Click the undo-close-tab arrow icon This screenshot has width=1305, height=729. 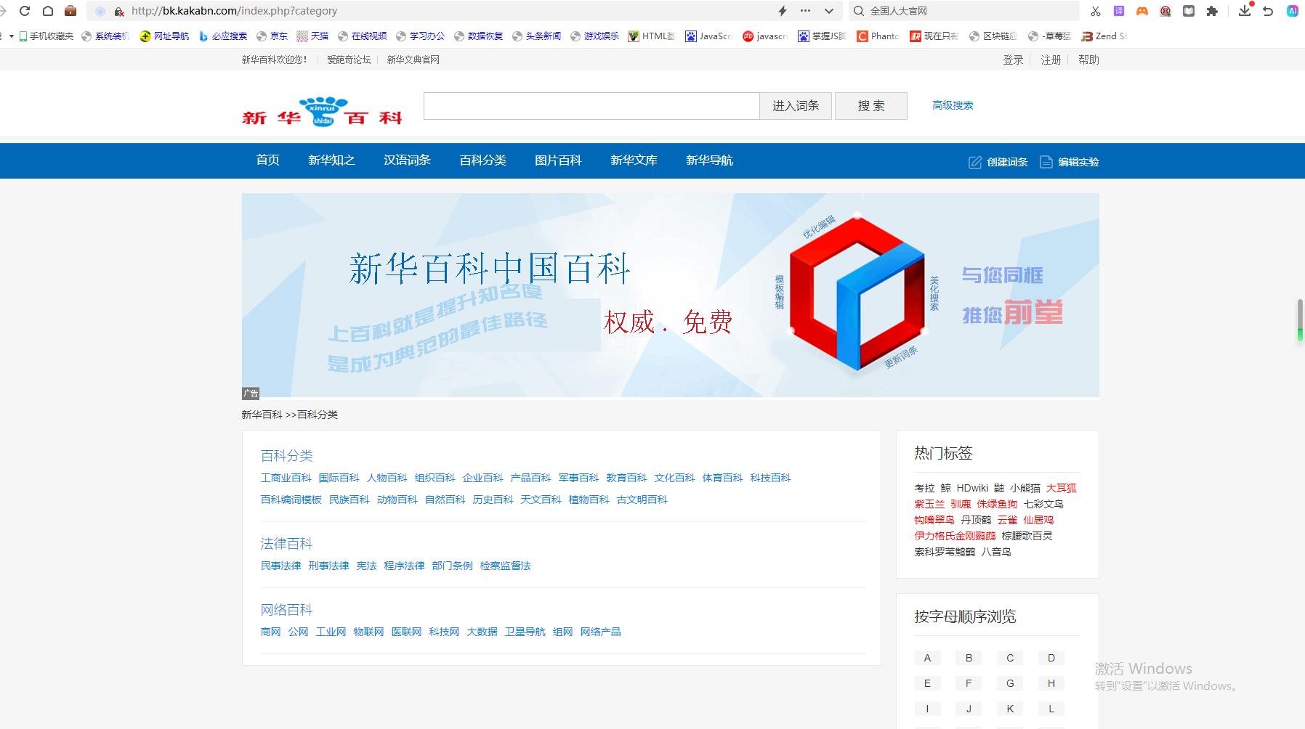(x=1268, y=11)
